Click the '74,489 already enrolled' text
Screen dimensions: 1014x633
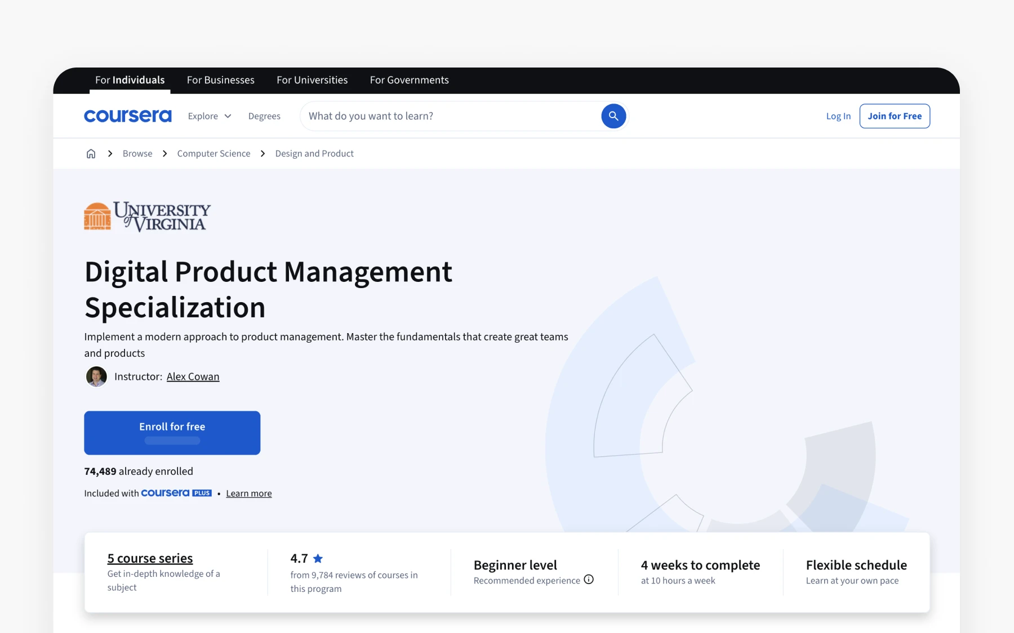pyautogui.click(x=139, y=471)
